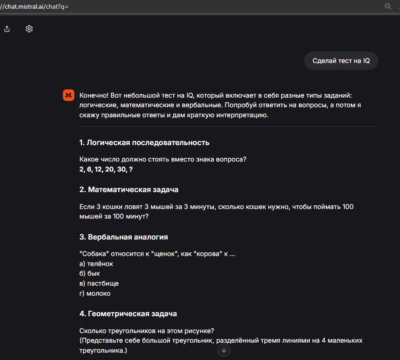Click the 'Собака относится к щенок' analogy line
Viewport: 400px width, 360px height.
(157, 254)
